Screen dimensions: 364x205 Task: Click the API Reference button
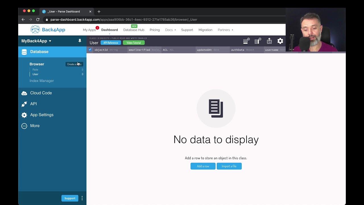(111, 43)
